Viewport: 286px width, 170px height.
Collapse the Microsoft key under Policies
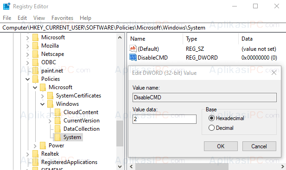[x=35, y=88]
